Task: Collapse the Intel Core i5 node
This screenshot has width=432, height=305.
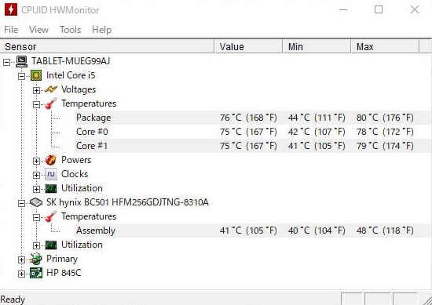Action: coord(21,76)
